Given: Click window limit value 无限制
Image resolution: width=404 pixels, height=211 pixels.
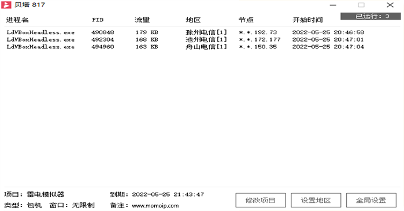Looking at the screenshot, I should point(83,205).
